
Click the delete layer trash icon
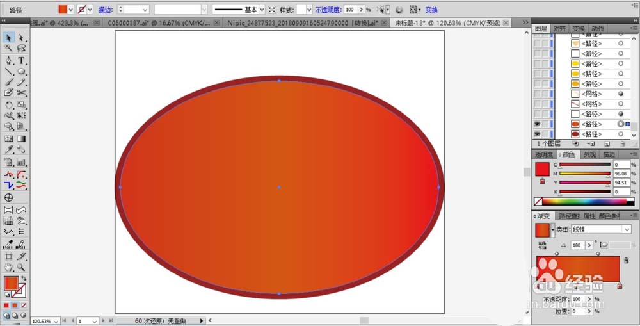(x=623, y=144)
